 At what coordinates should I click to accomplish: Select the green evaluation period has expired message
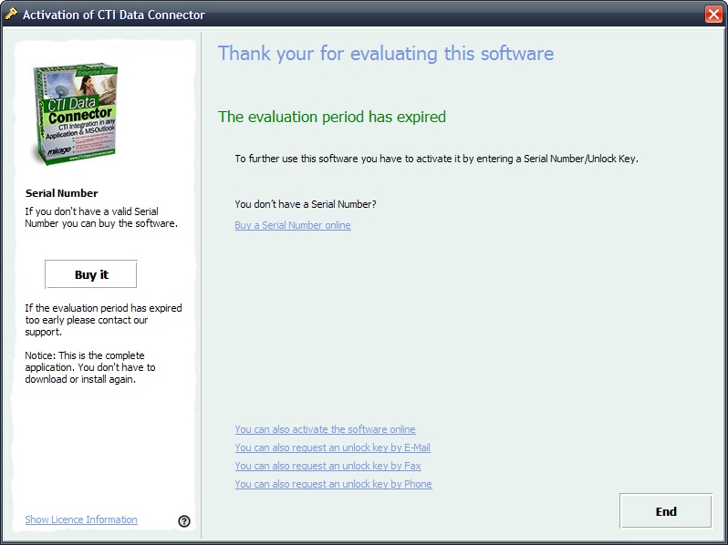coord(331,117)
